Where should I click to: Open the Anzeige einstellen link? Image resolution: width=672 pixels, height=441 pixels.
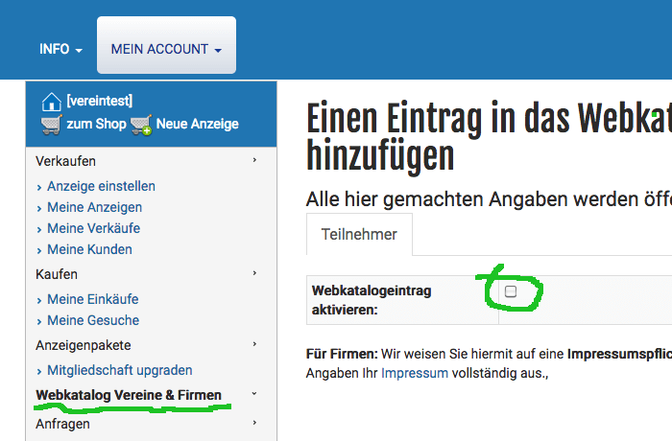(101, 186)
